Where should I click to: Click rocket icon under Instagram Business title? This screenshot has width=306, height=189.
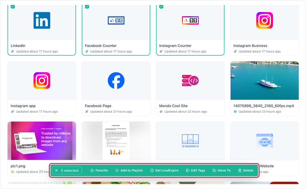235,51
